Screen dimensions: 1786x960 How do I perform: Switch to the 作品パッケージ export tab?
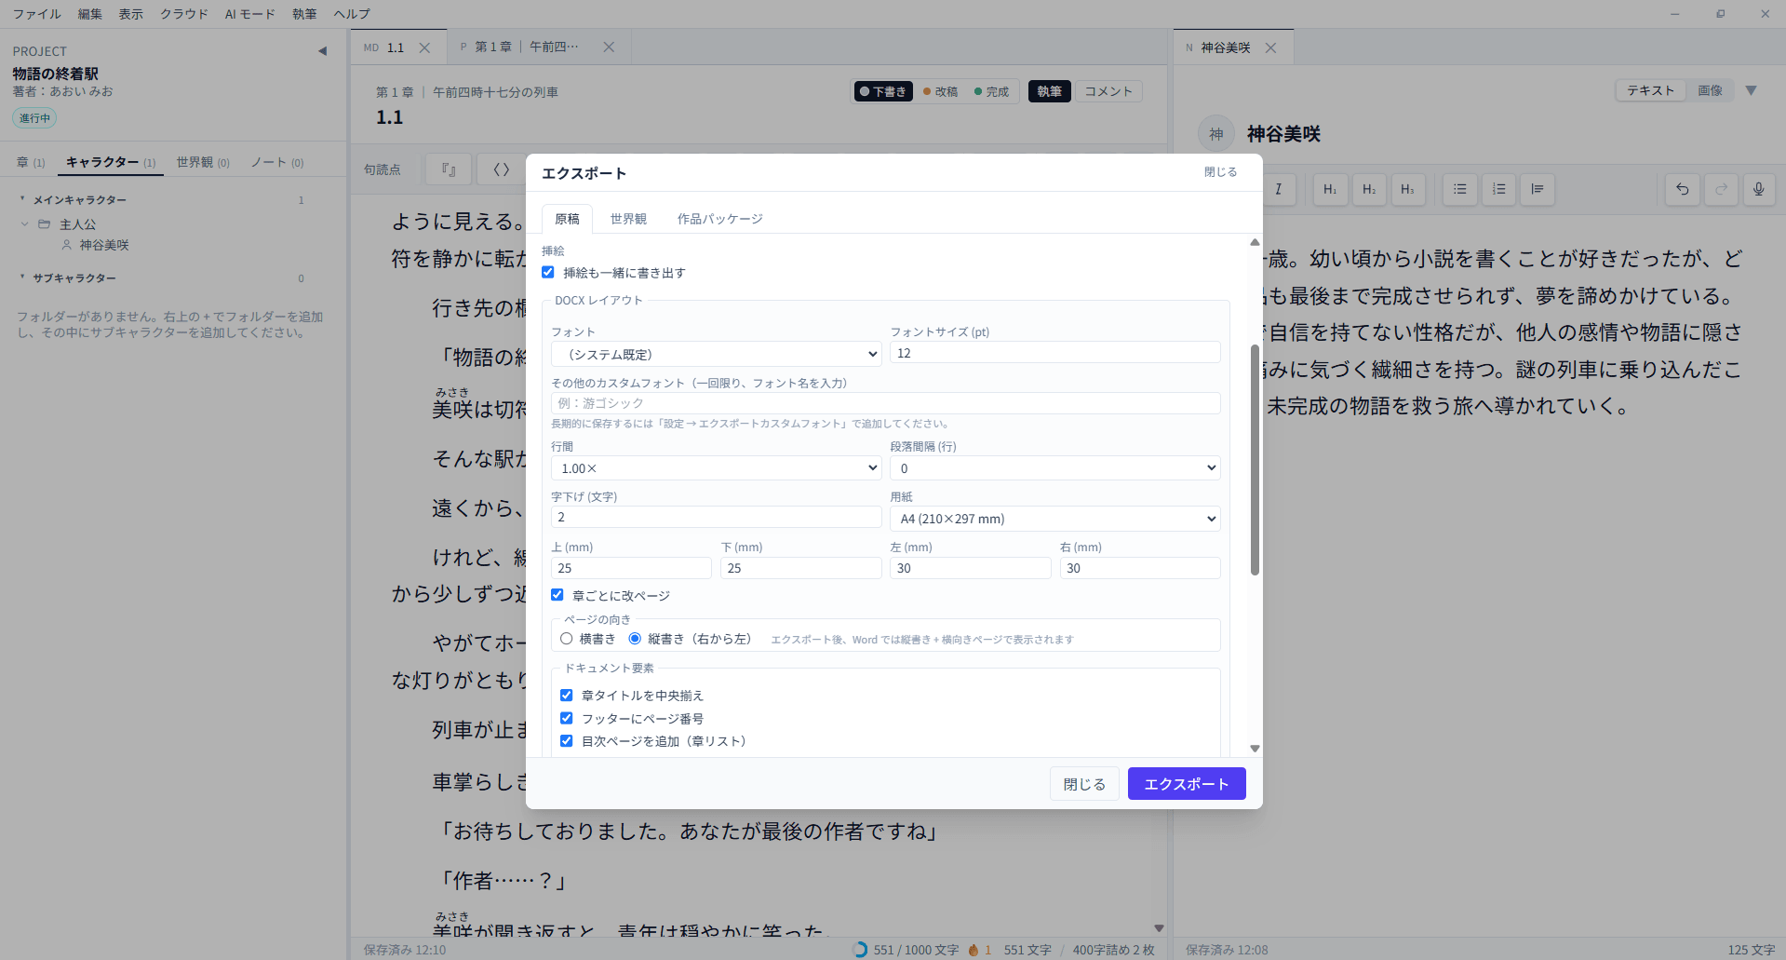pos(720,219)
